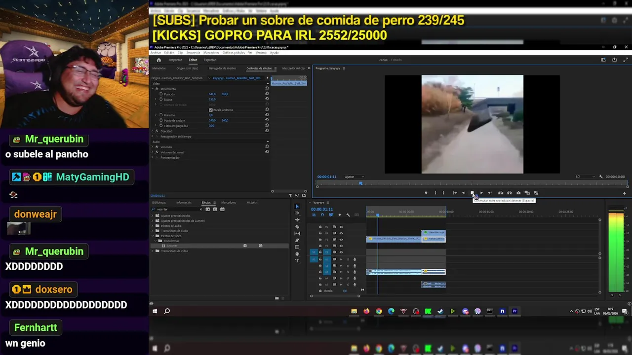This screenshot has height=355, width=632.
Task: Step forward one frame
Action: point(481,193)
